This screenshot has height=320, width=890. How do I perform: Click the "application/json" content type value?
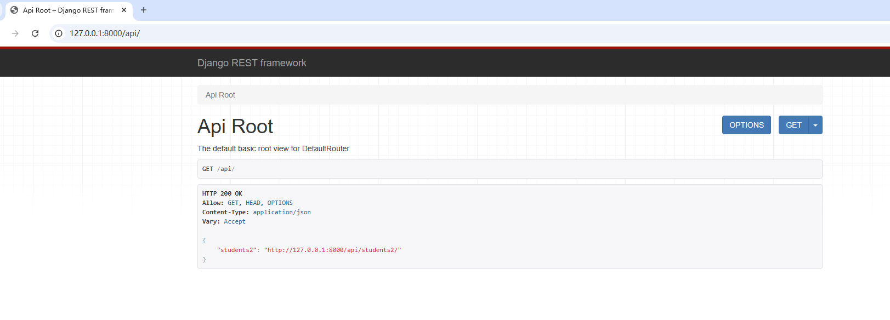tap(282, 212)
